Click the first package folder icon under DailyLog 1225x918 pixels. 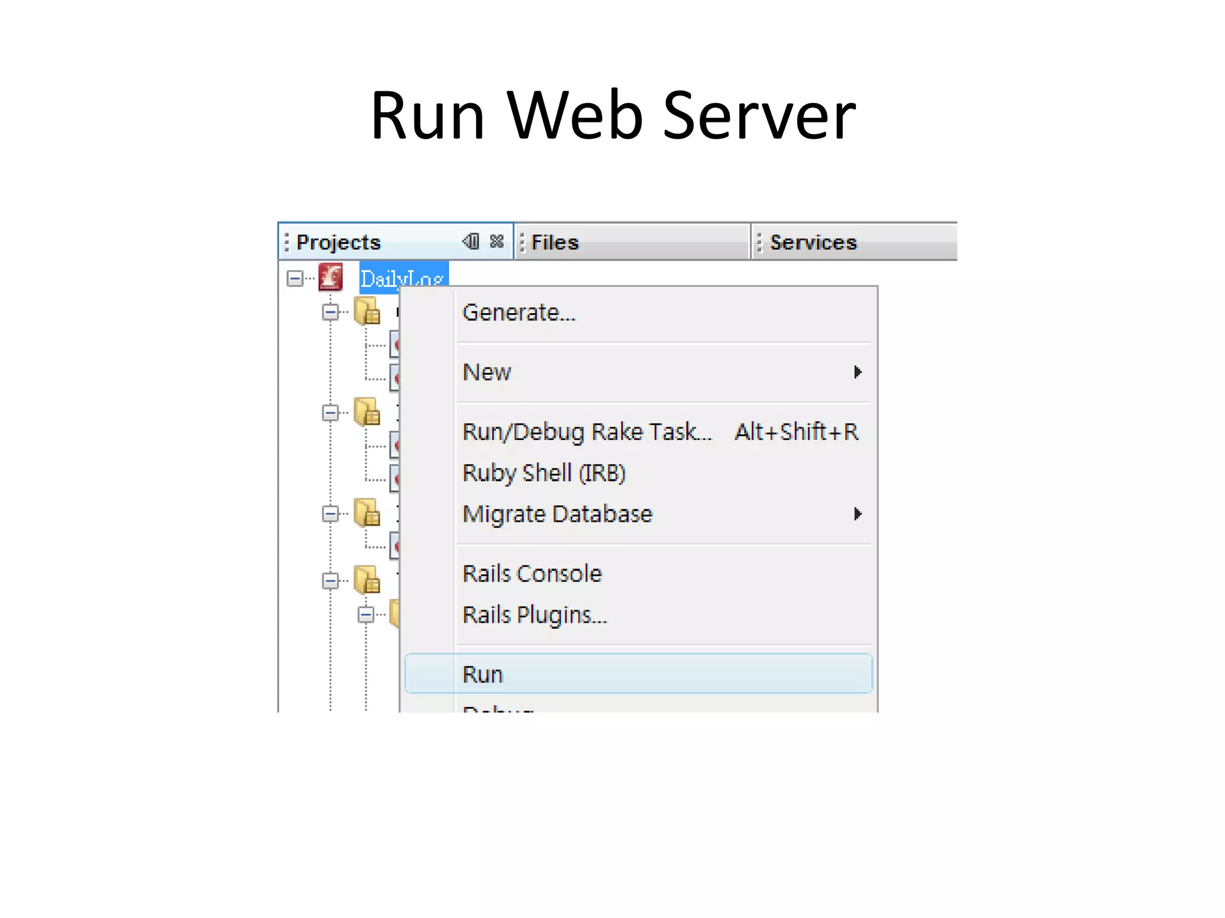pyautogui.click(x=367, y=311)
